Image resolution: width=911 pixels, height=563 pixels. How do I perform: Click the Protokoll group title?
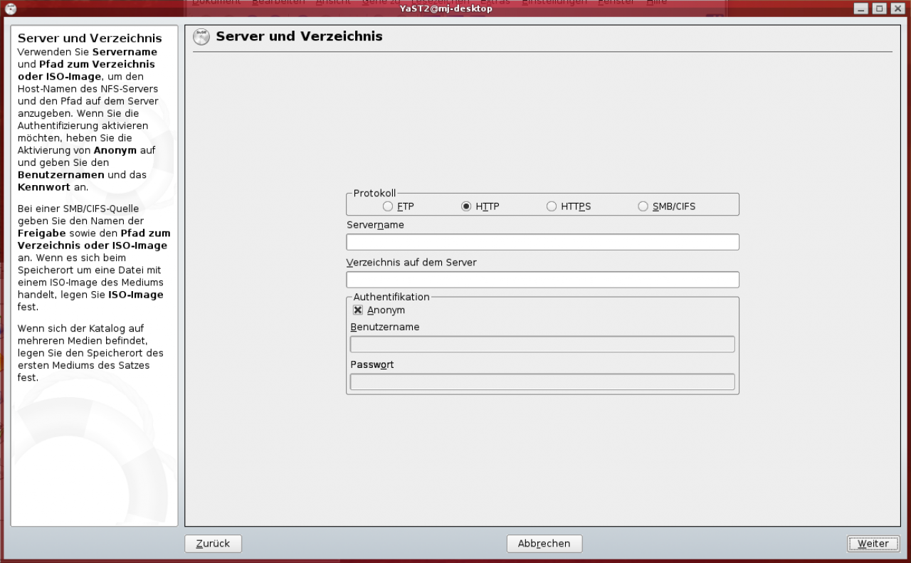(374, 193)
